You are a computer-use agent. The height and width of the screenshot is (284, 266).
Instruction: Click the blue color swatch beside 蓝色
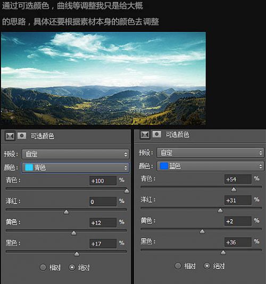(164, 166)
